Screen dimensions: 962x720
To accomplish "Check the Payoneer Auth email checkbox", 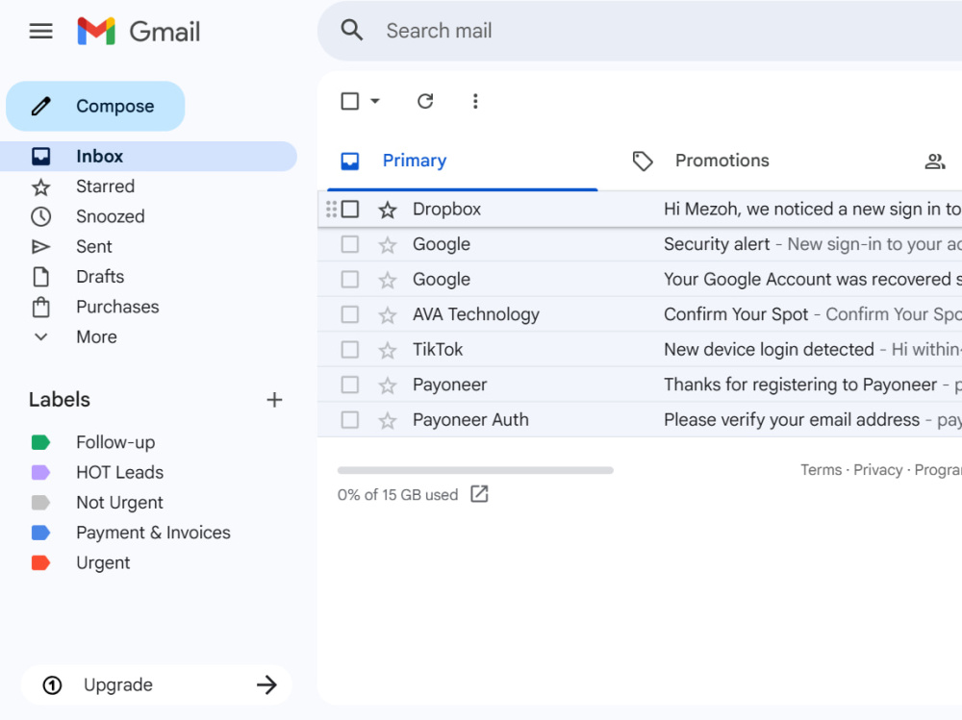I will pos(350,419).
